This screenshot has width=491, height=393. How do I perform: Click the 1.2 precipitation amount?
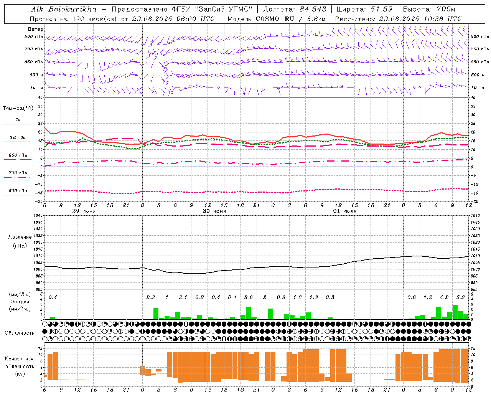[x=428, y=297]
